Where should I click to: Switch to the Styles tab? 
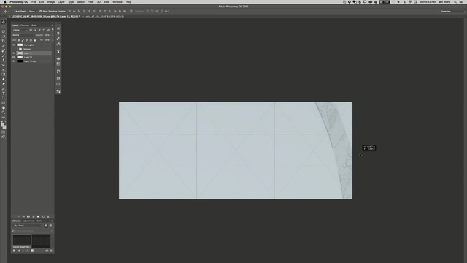[39, 221]
